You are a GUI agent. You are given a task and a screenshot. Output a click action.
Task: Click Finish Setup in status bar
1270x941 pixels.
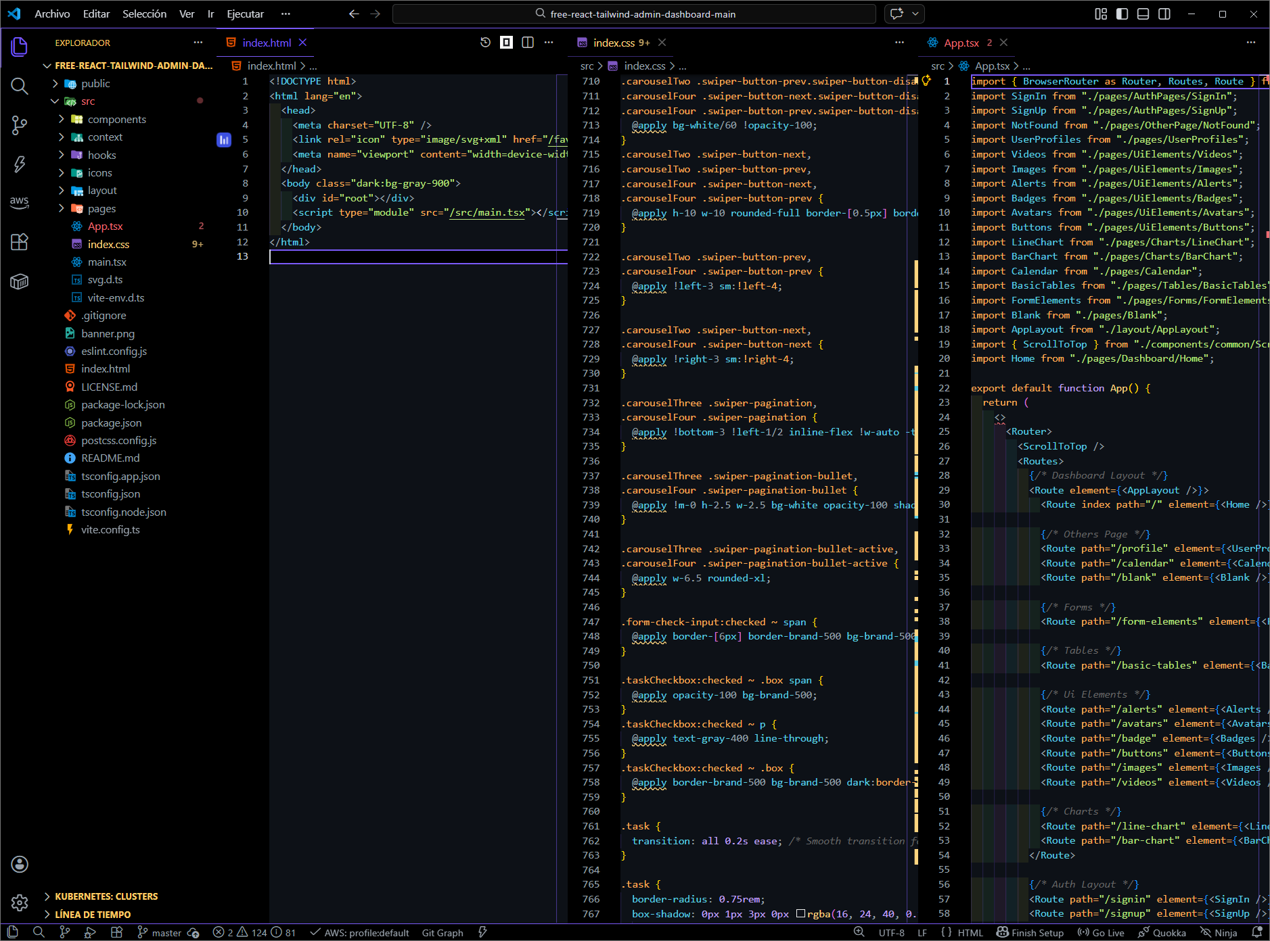[1030, 933]
